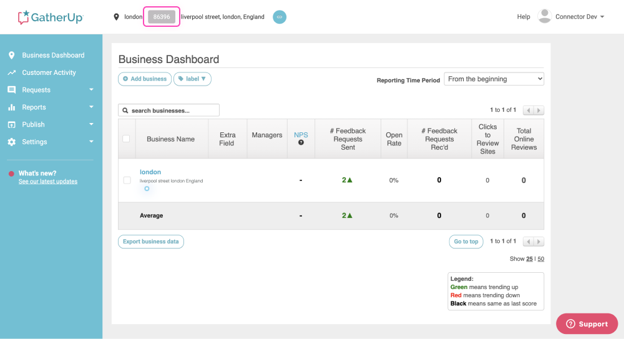Expand the label dropdown
624x339 pixels.
coord(193,79)
